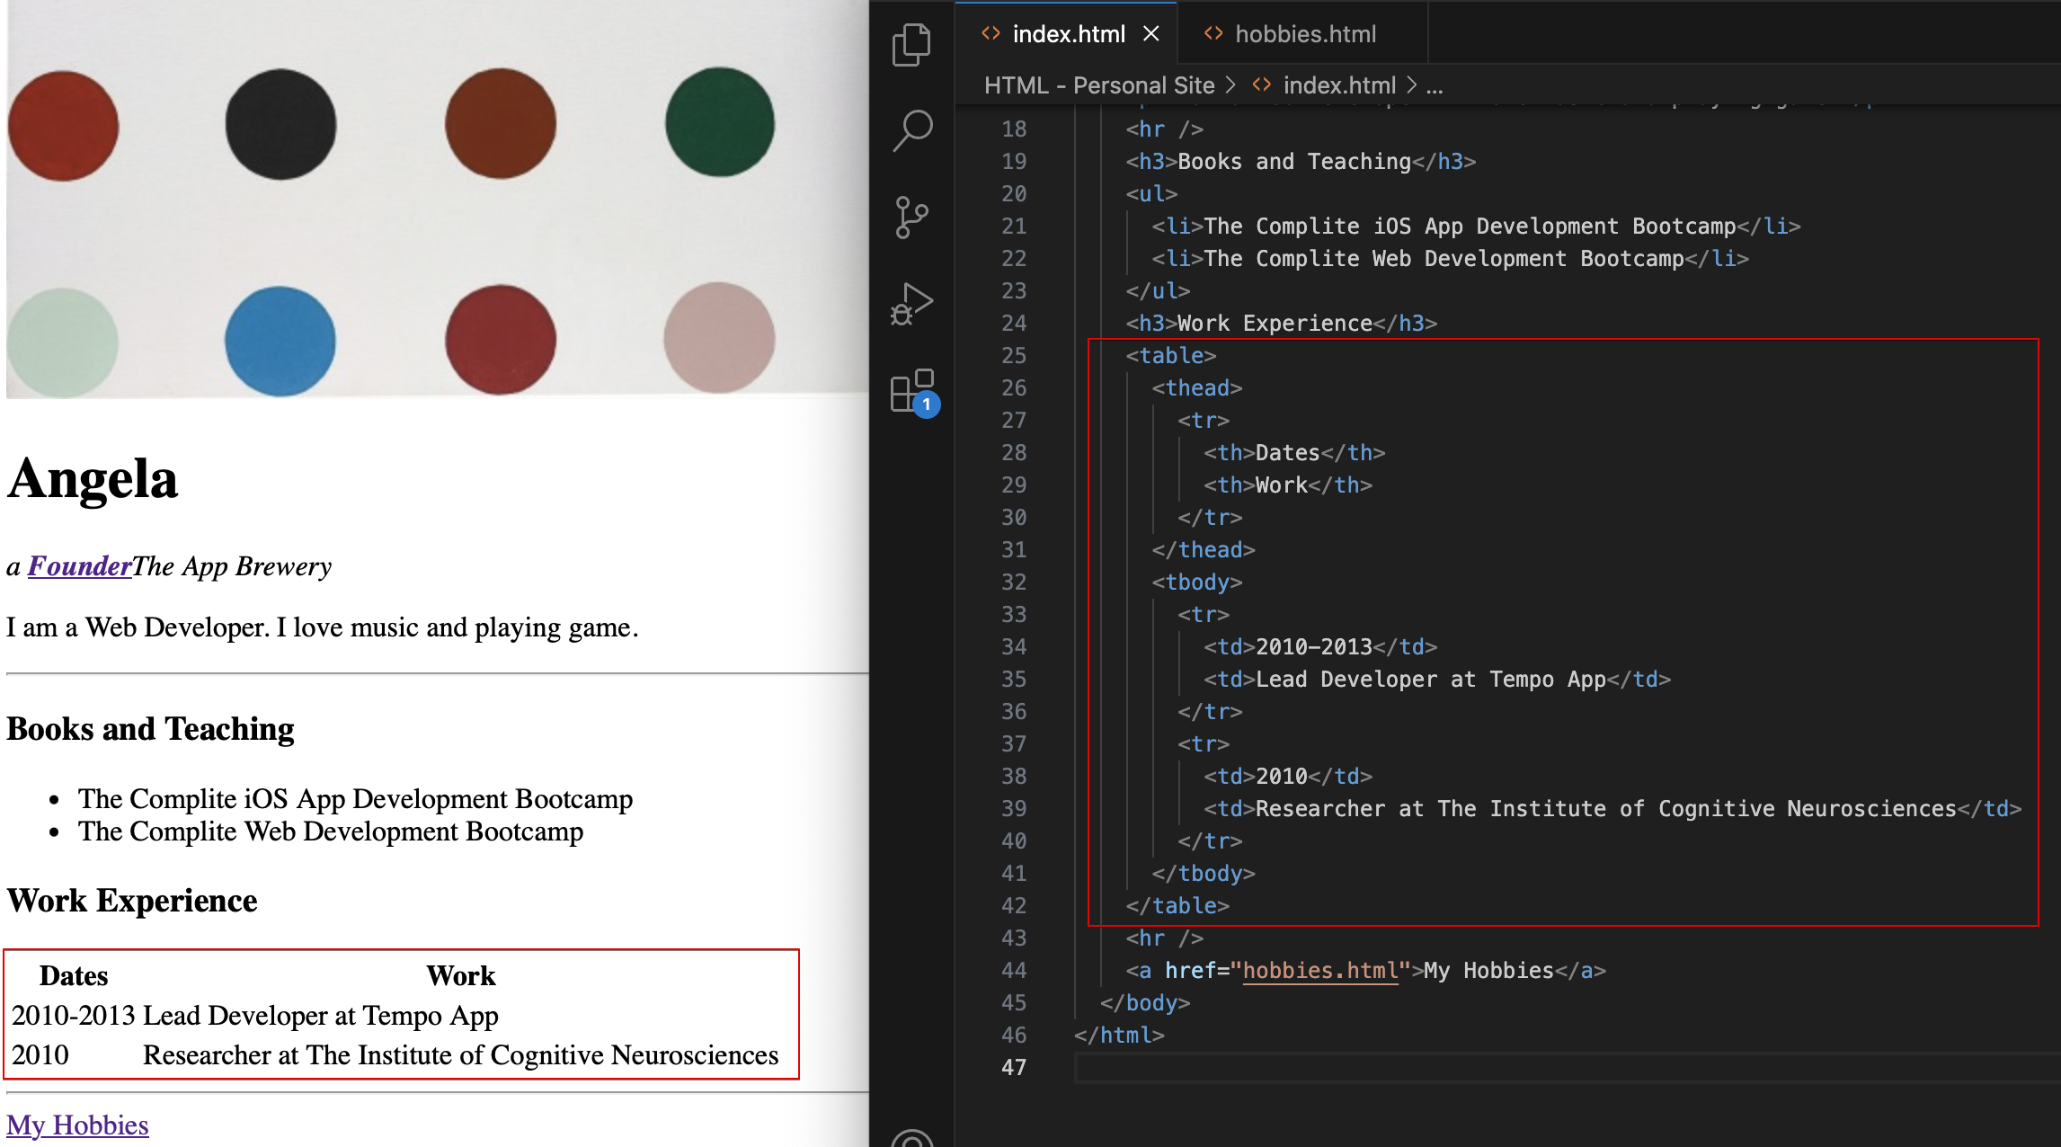2061x1147 pixels.
Task: Click the HTML - Personal Site breadcrumb
Action: click(x=1099, y=85)
